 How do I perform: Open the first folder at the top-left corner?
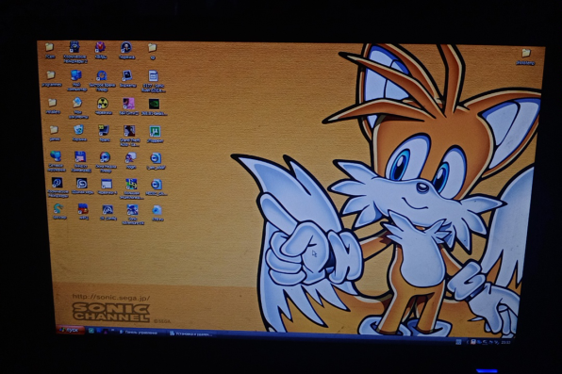tap(49, 50)
